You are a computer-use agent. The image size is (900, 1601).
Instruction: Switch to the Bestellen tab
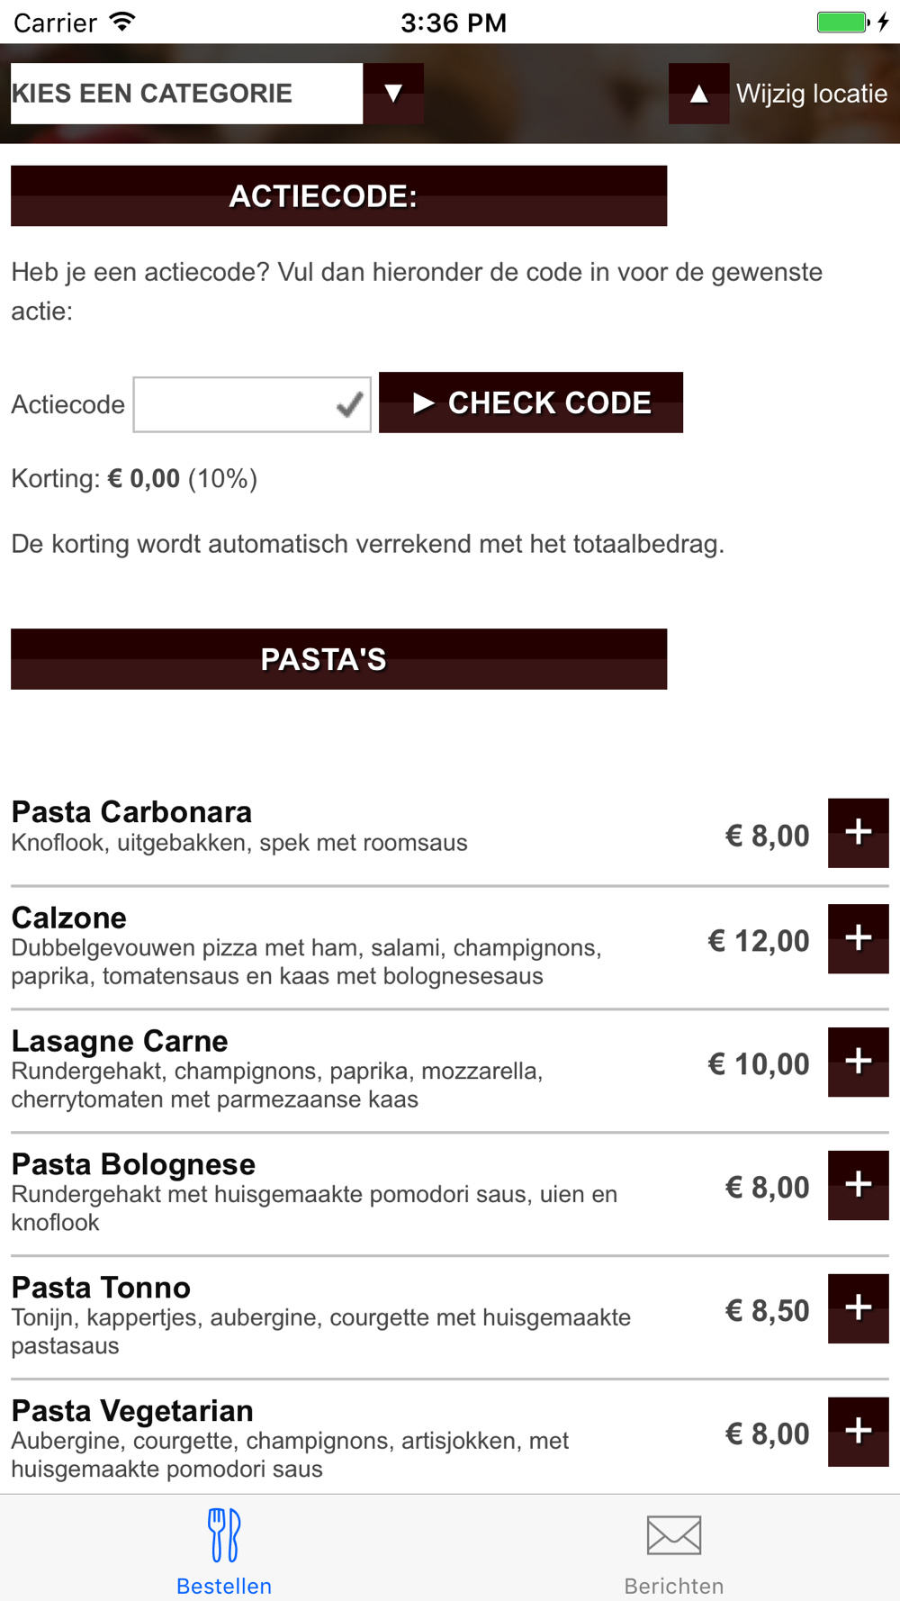(224, 1549)
